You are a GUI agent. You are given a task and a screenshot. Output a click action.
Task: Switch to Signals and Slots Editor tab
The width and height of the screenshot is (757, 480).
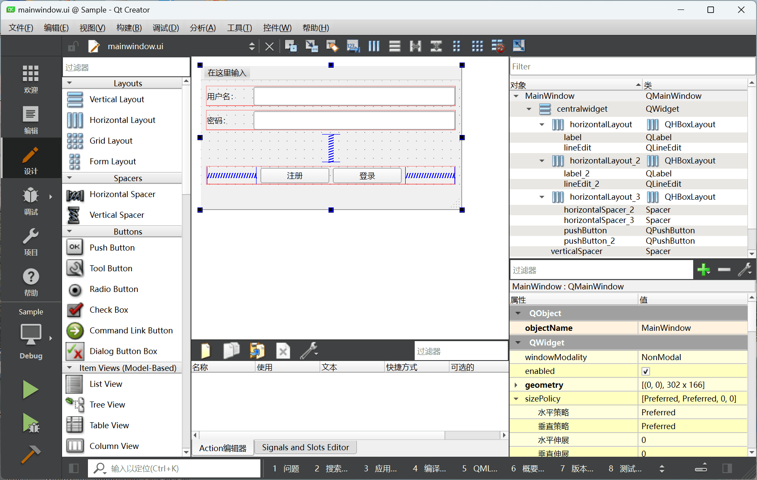point(305,448)
